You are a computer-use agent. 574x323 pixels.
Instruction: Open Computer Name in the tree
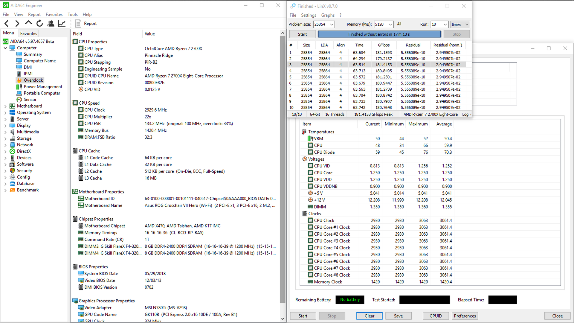(x=40, y=61)
